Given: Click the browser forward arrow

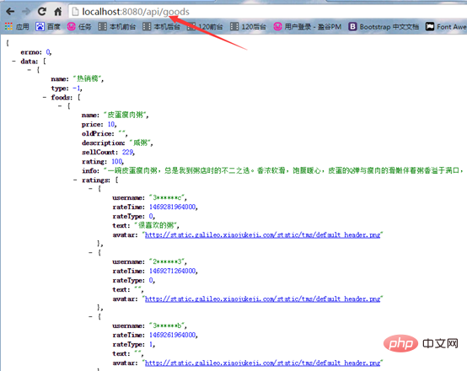Looking at the screenshot, I should (x=26, y=12).
